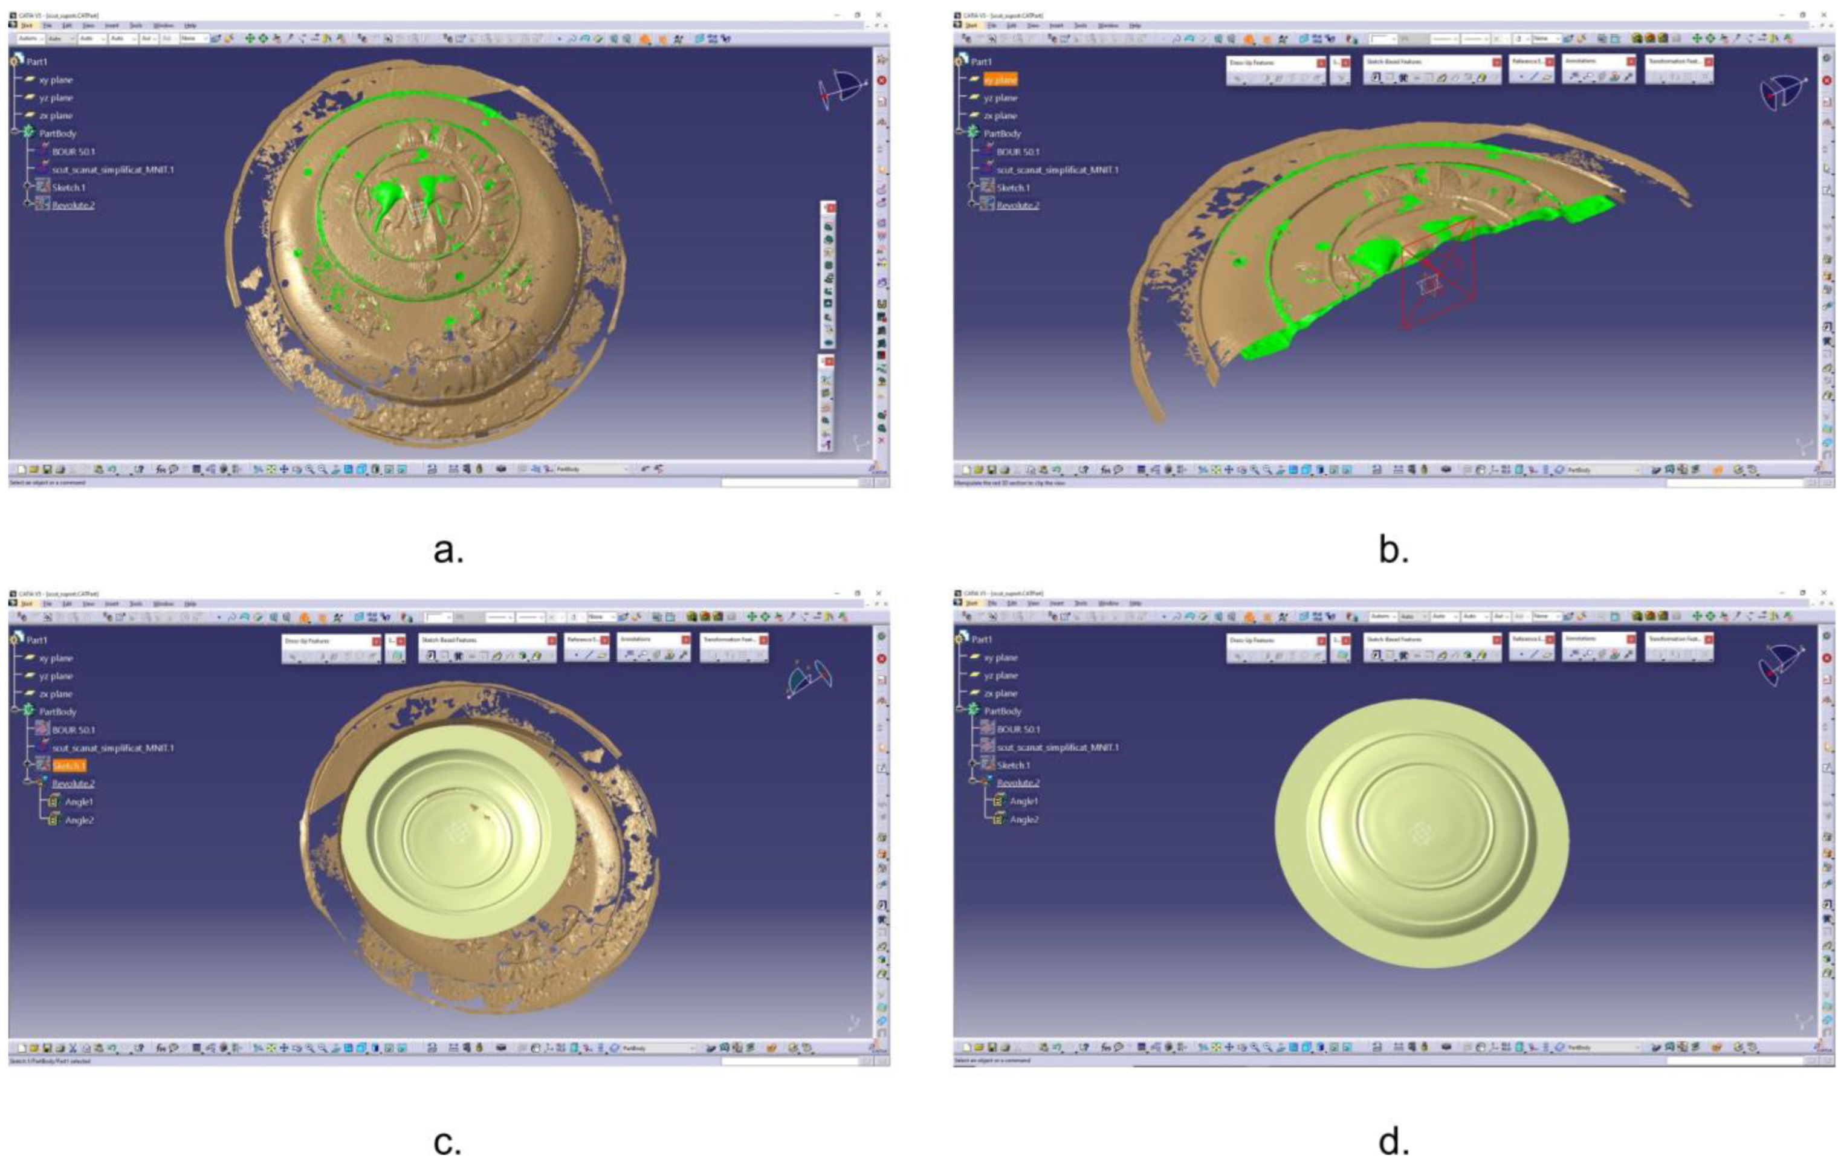
Task: Select highlighted Sketch.1 node in panel c
Action: coord(69,765)
